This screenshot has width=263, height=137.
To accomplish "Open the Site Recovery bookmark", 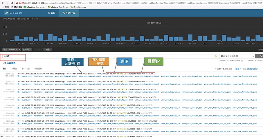I will pyautogui.click(x=78, y=7).
